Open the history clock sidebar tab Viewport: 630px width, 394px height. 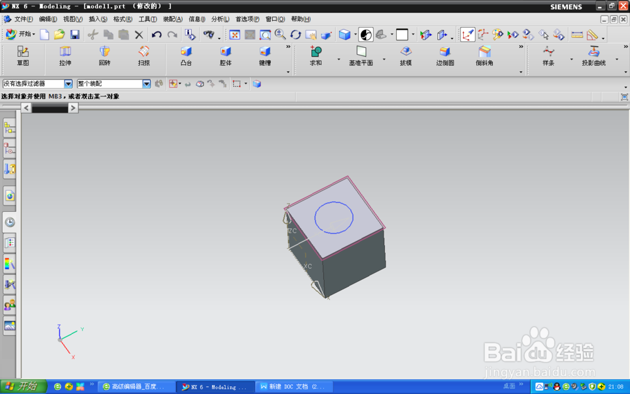(9, 222)
